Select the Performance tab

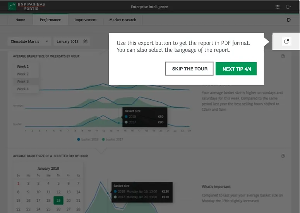click(x=50, y=20)
